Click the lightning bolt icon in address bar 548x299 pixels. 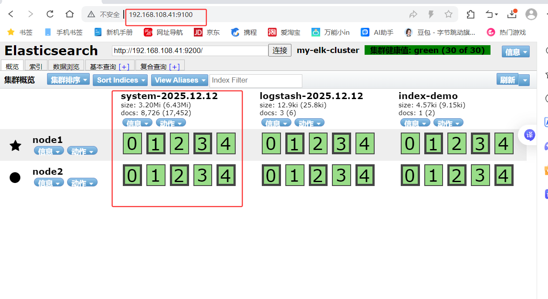[431, 14]
